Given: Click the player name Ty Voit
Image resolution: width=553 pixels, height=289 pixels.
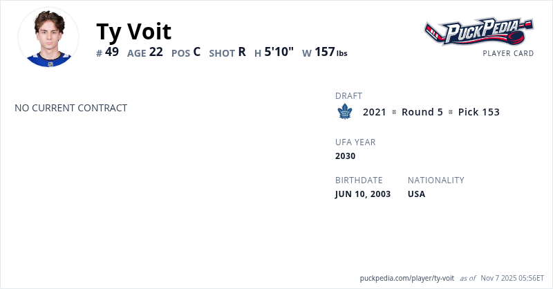Looking at the screenshot, I should (133, 31).
